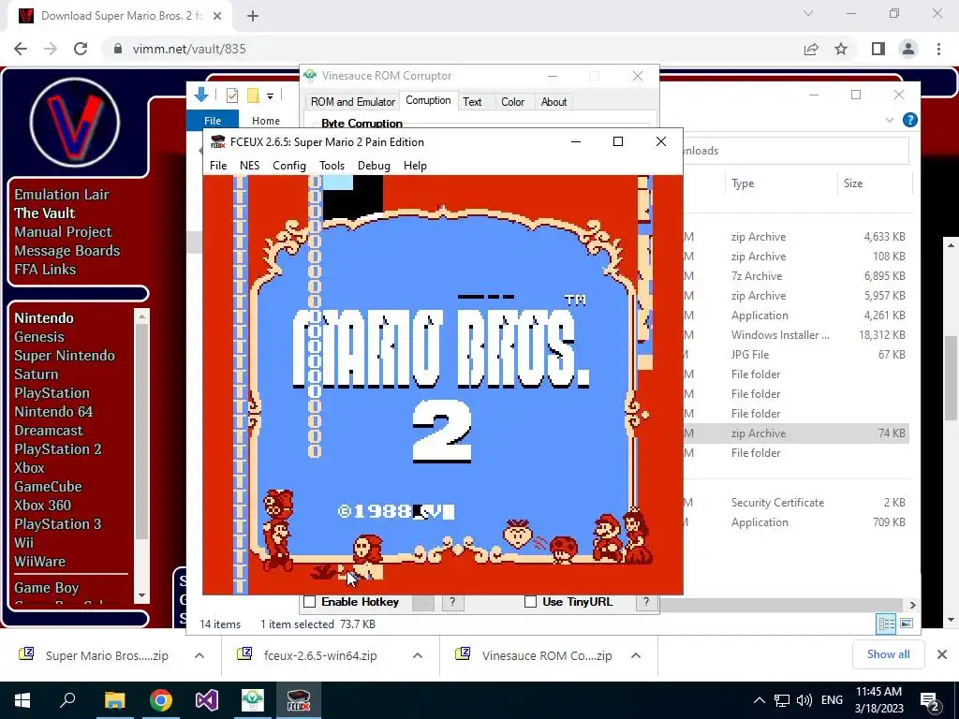Click the Properties checkmark icon in Explorer toolbar
Viewport: 959px width, 719px height.
coord(232,95)
